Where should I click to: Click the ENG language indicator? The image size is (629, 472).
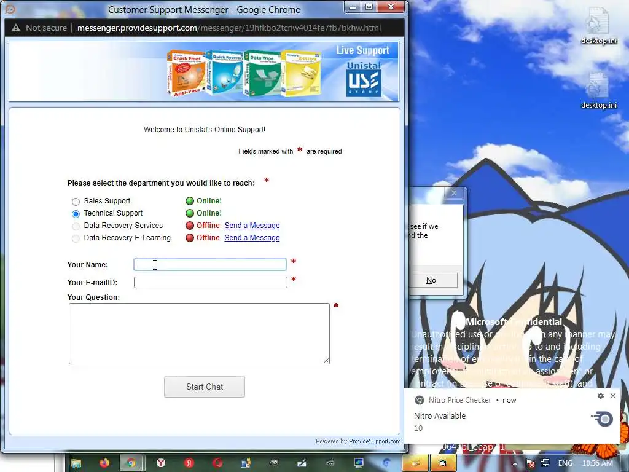[x=565, y=463]
